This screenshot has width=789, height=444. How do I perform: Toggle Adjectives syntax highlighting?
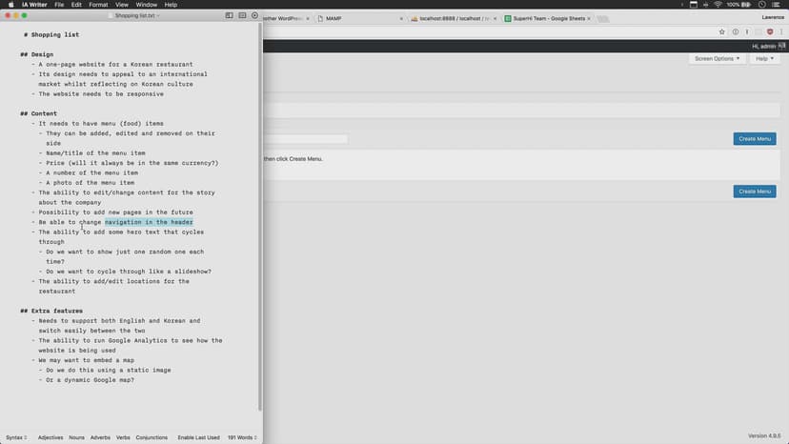click(51, 437)
